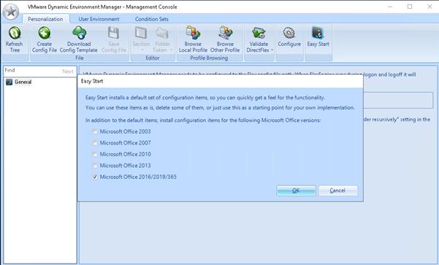Click the Refresh Tree icon
The height and width of the screenshot is (265, 439).
point(15,33)
